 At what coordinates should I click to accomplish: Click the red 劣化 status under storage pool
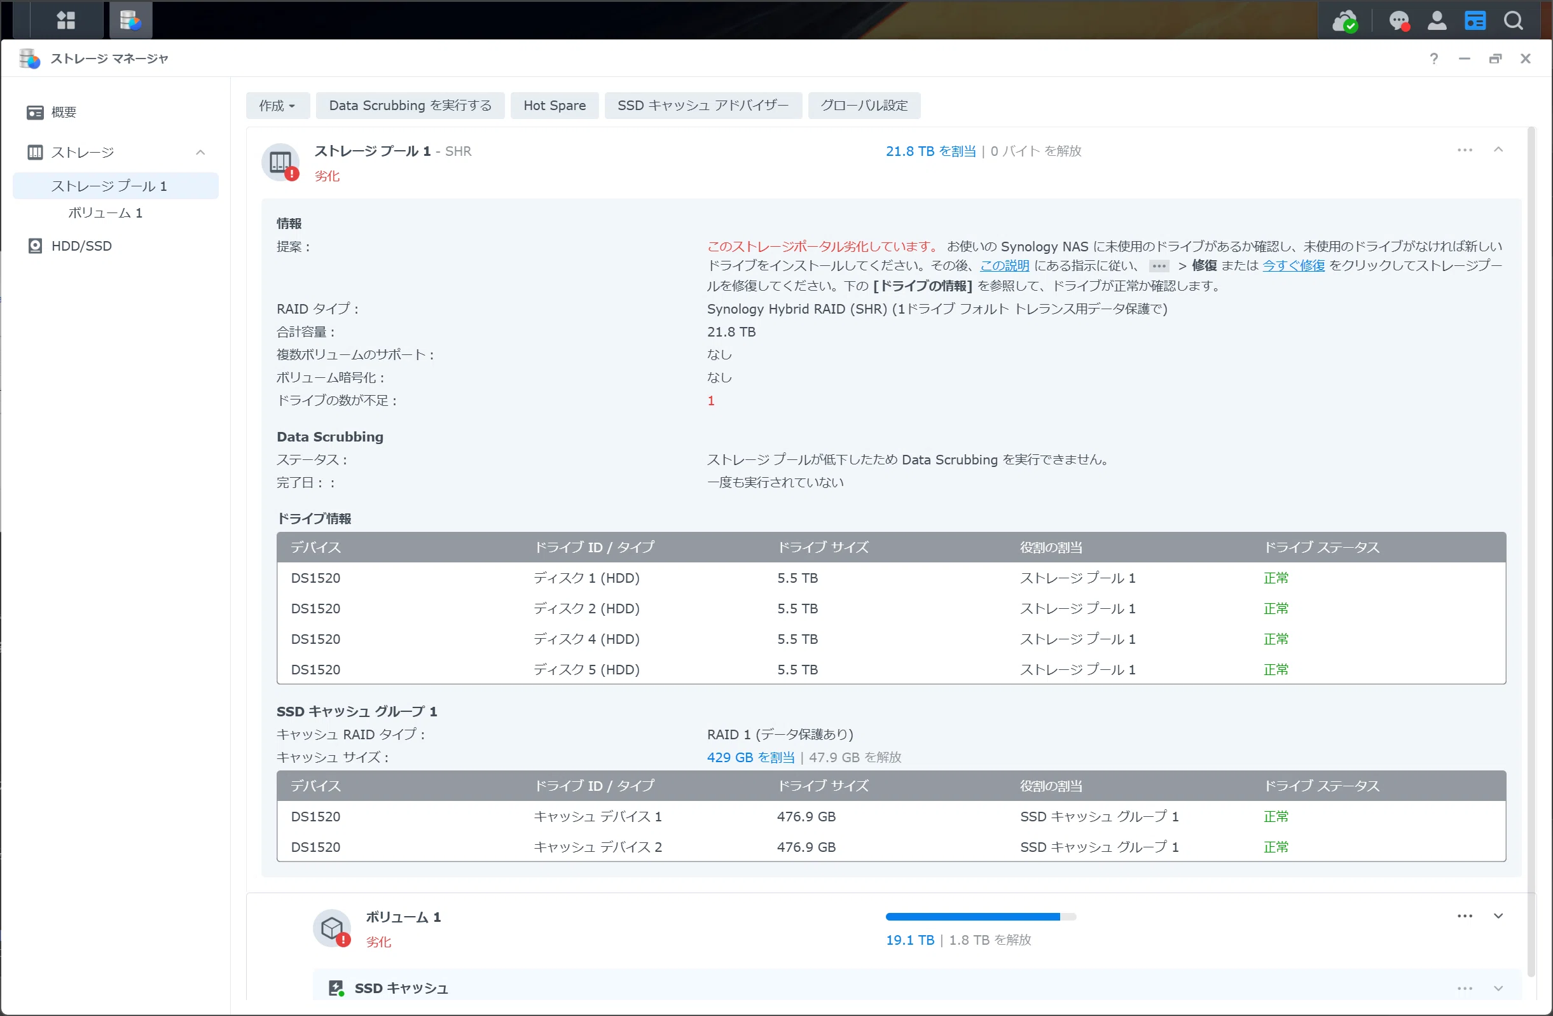[x=327, y=176]
